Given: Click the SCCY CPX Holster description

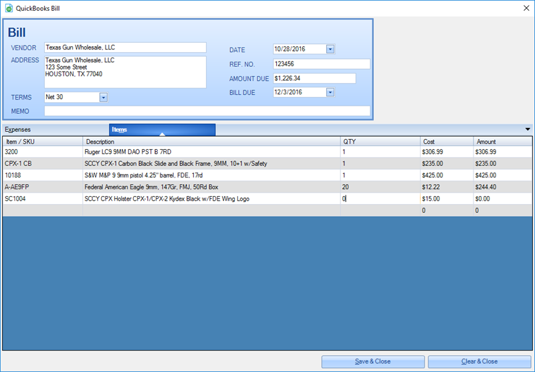Looking at the screenshot, I should coord(211,199).
